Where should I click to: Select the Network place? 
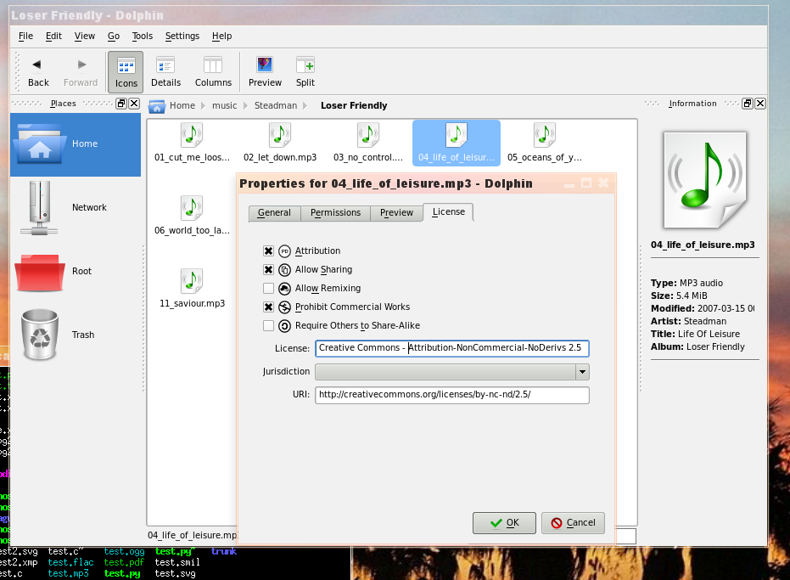76,207
